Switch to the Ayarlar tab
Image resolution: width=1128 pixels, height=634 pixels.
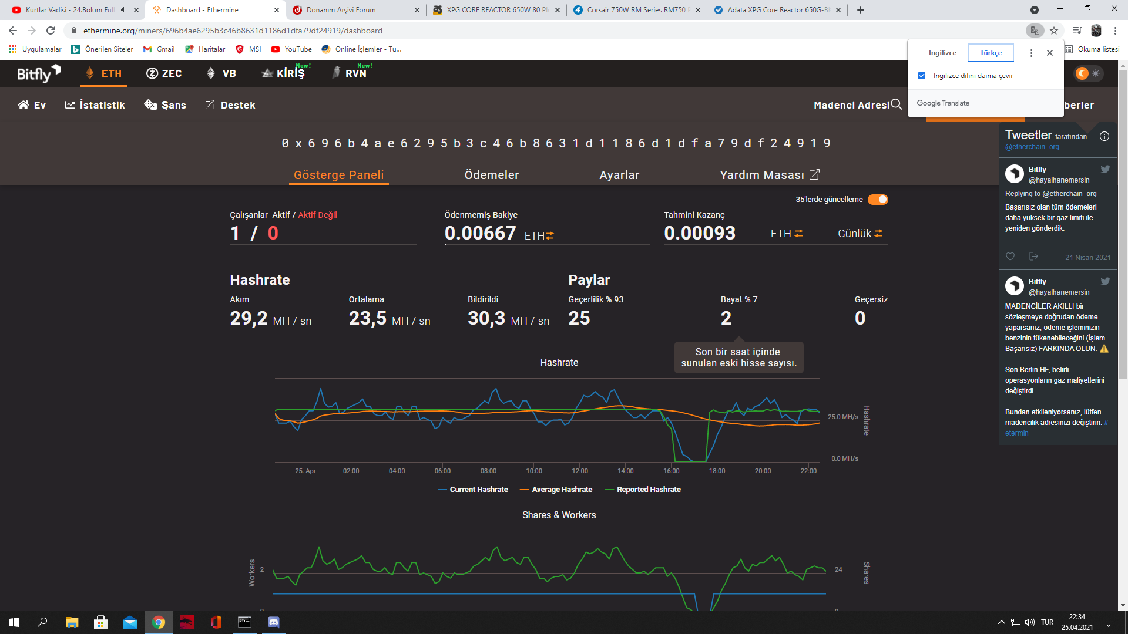(619, 175)
